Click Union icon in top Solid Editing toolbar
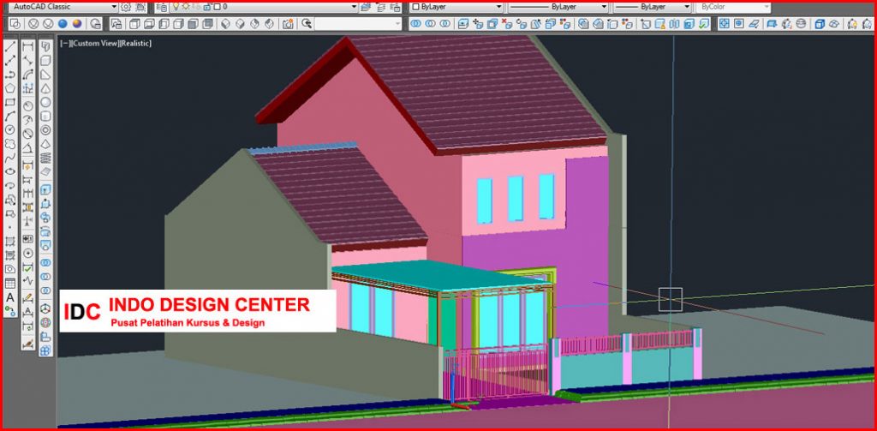This screenshot has width=877, height=431. pyautogui.click(x=416, y=23)
